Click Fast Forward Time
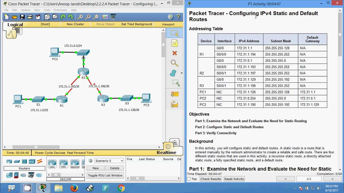The image size is (344, 193). click(x=80, y=153)
